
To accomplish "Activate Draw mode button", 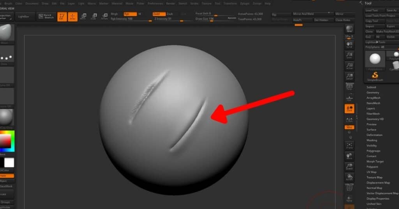I will click(72, 16).
